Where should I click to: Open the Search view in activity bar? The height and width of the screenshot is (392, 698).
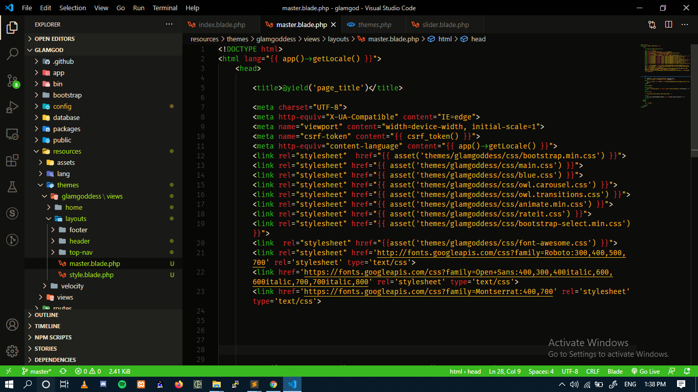click(x=12, y=54)
